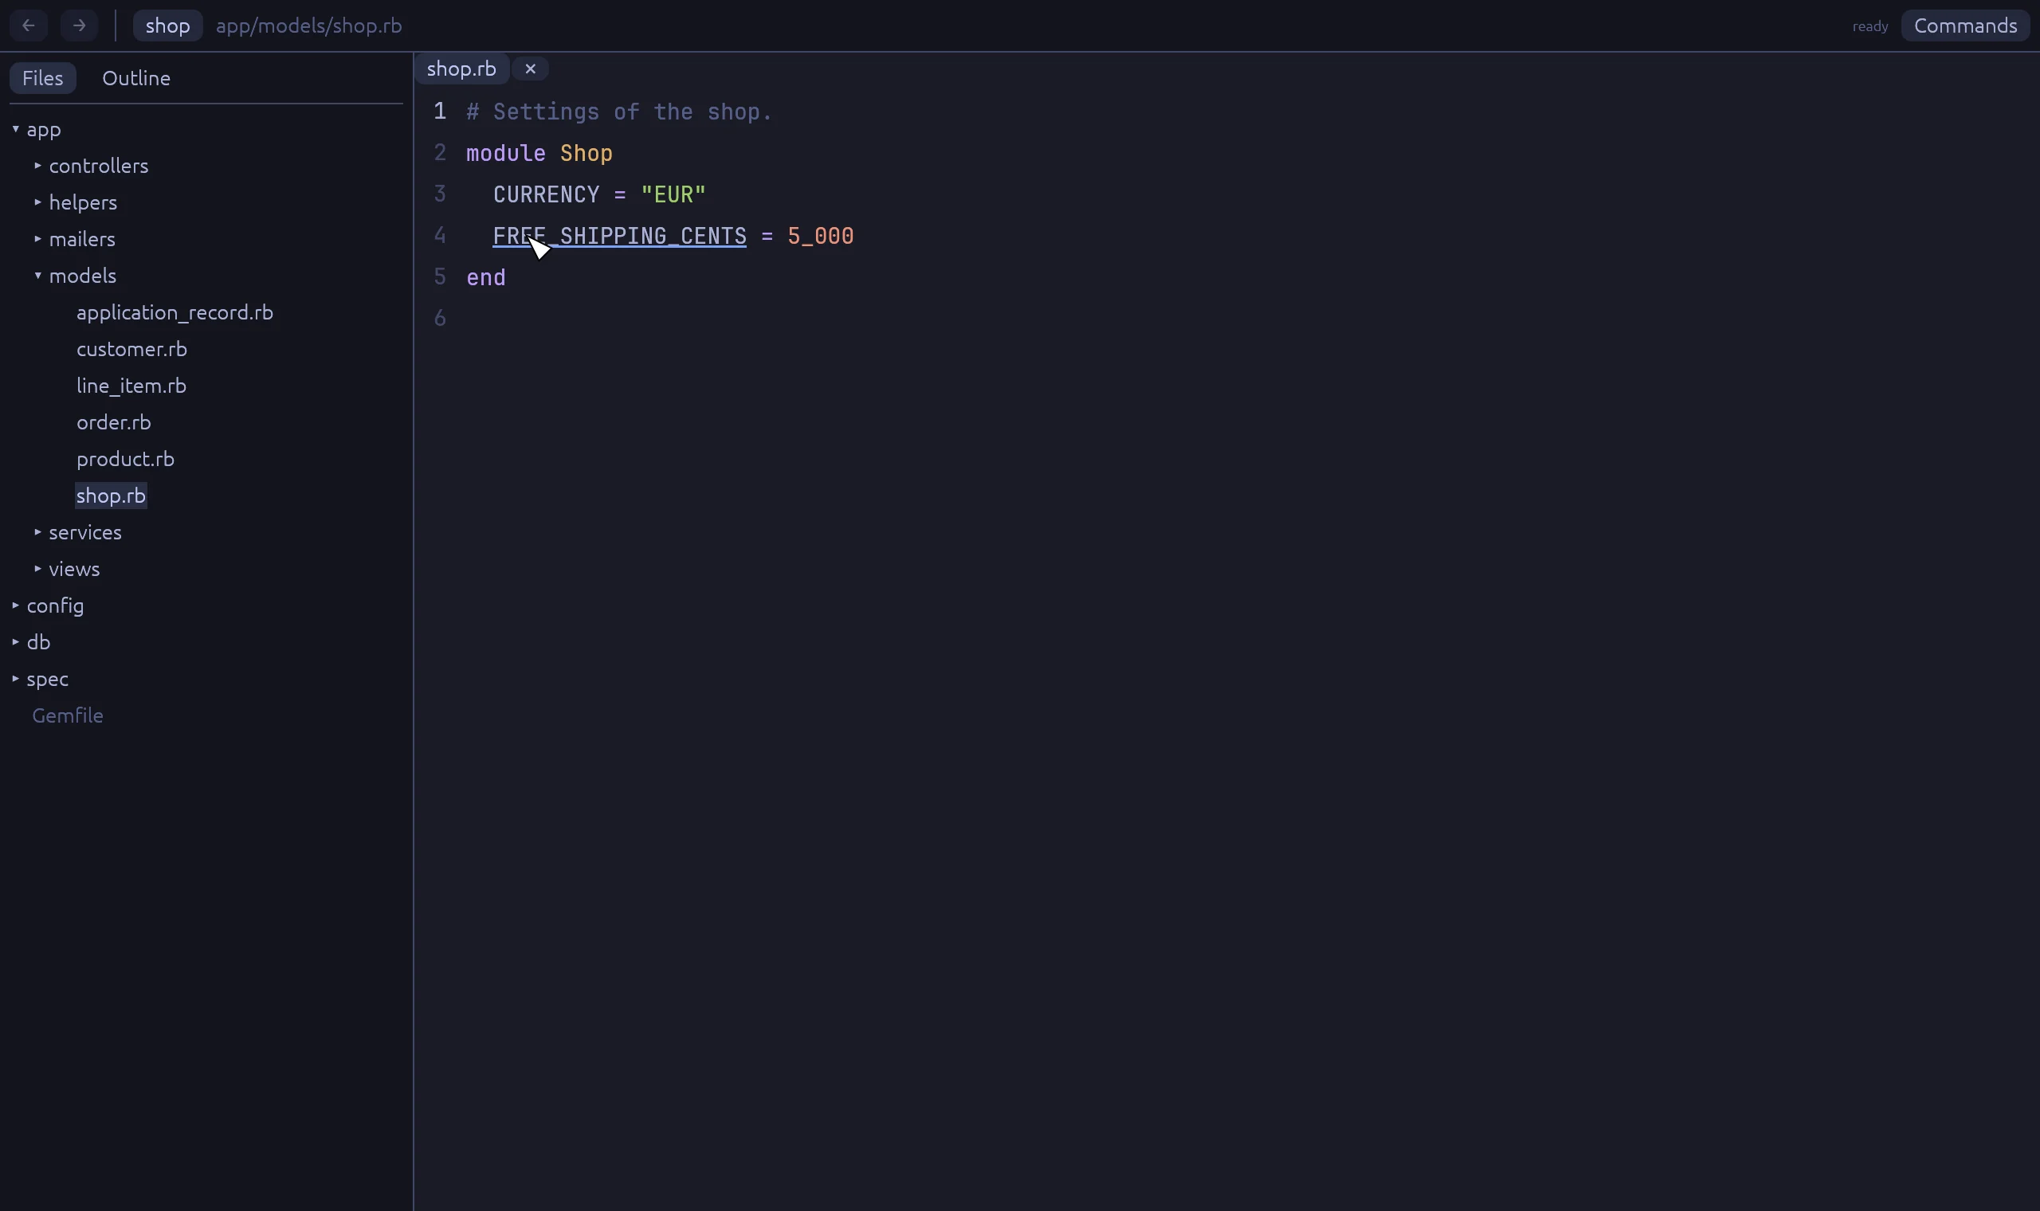This screenshot has height=1211, width=2040.
Task: Open line_item.rb in the file tree
Action: point(131,386)
